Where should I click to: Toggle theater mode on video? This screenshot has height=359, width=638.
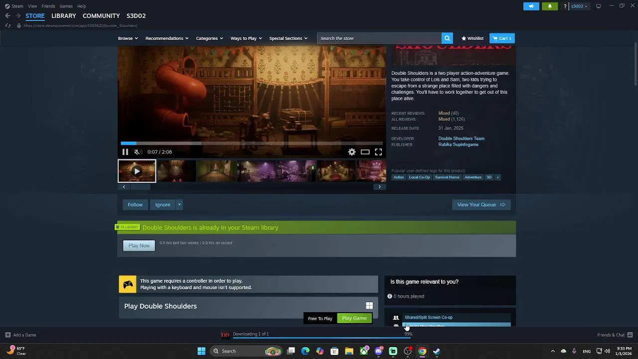pyautogui.click(x=365, y=152)
